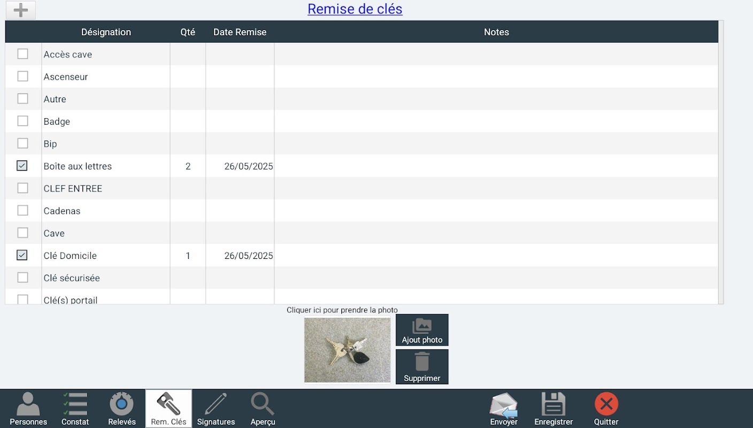This screenshot has height=428, width=753.
Task: Enable the Badge checkbox
Action: coord(22,121)
